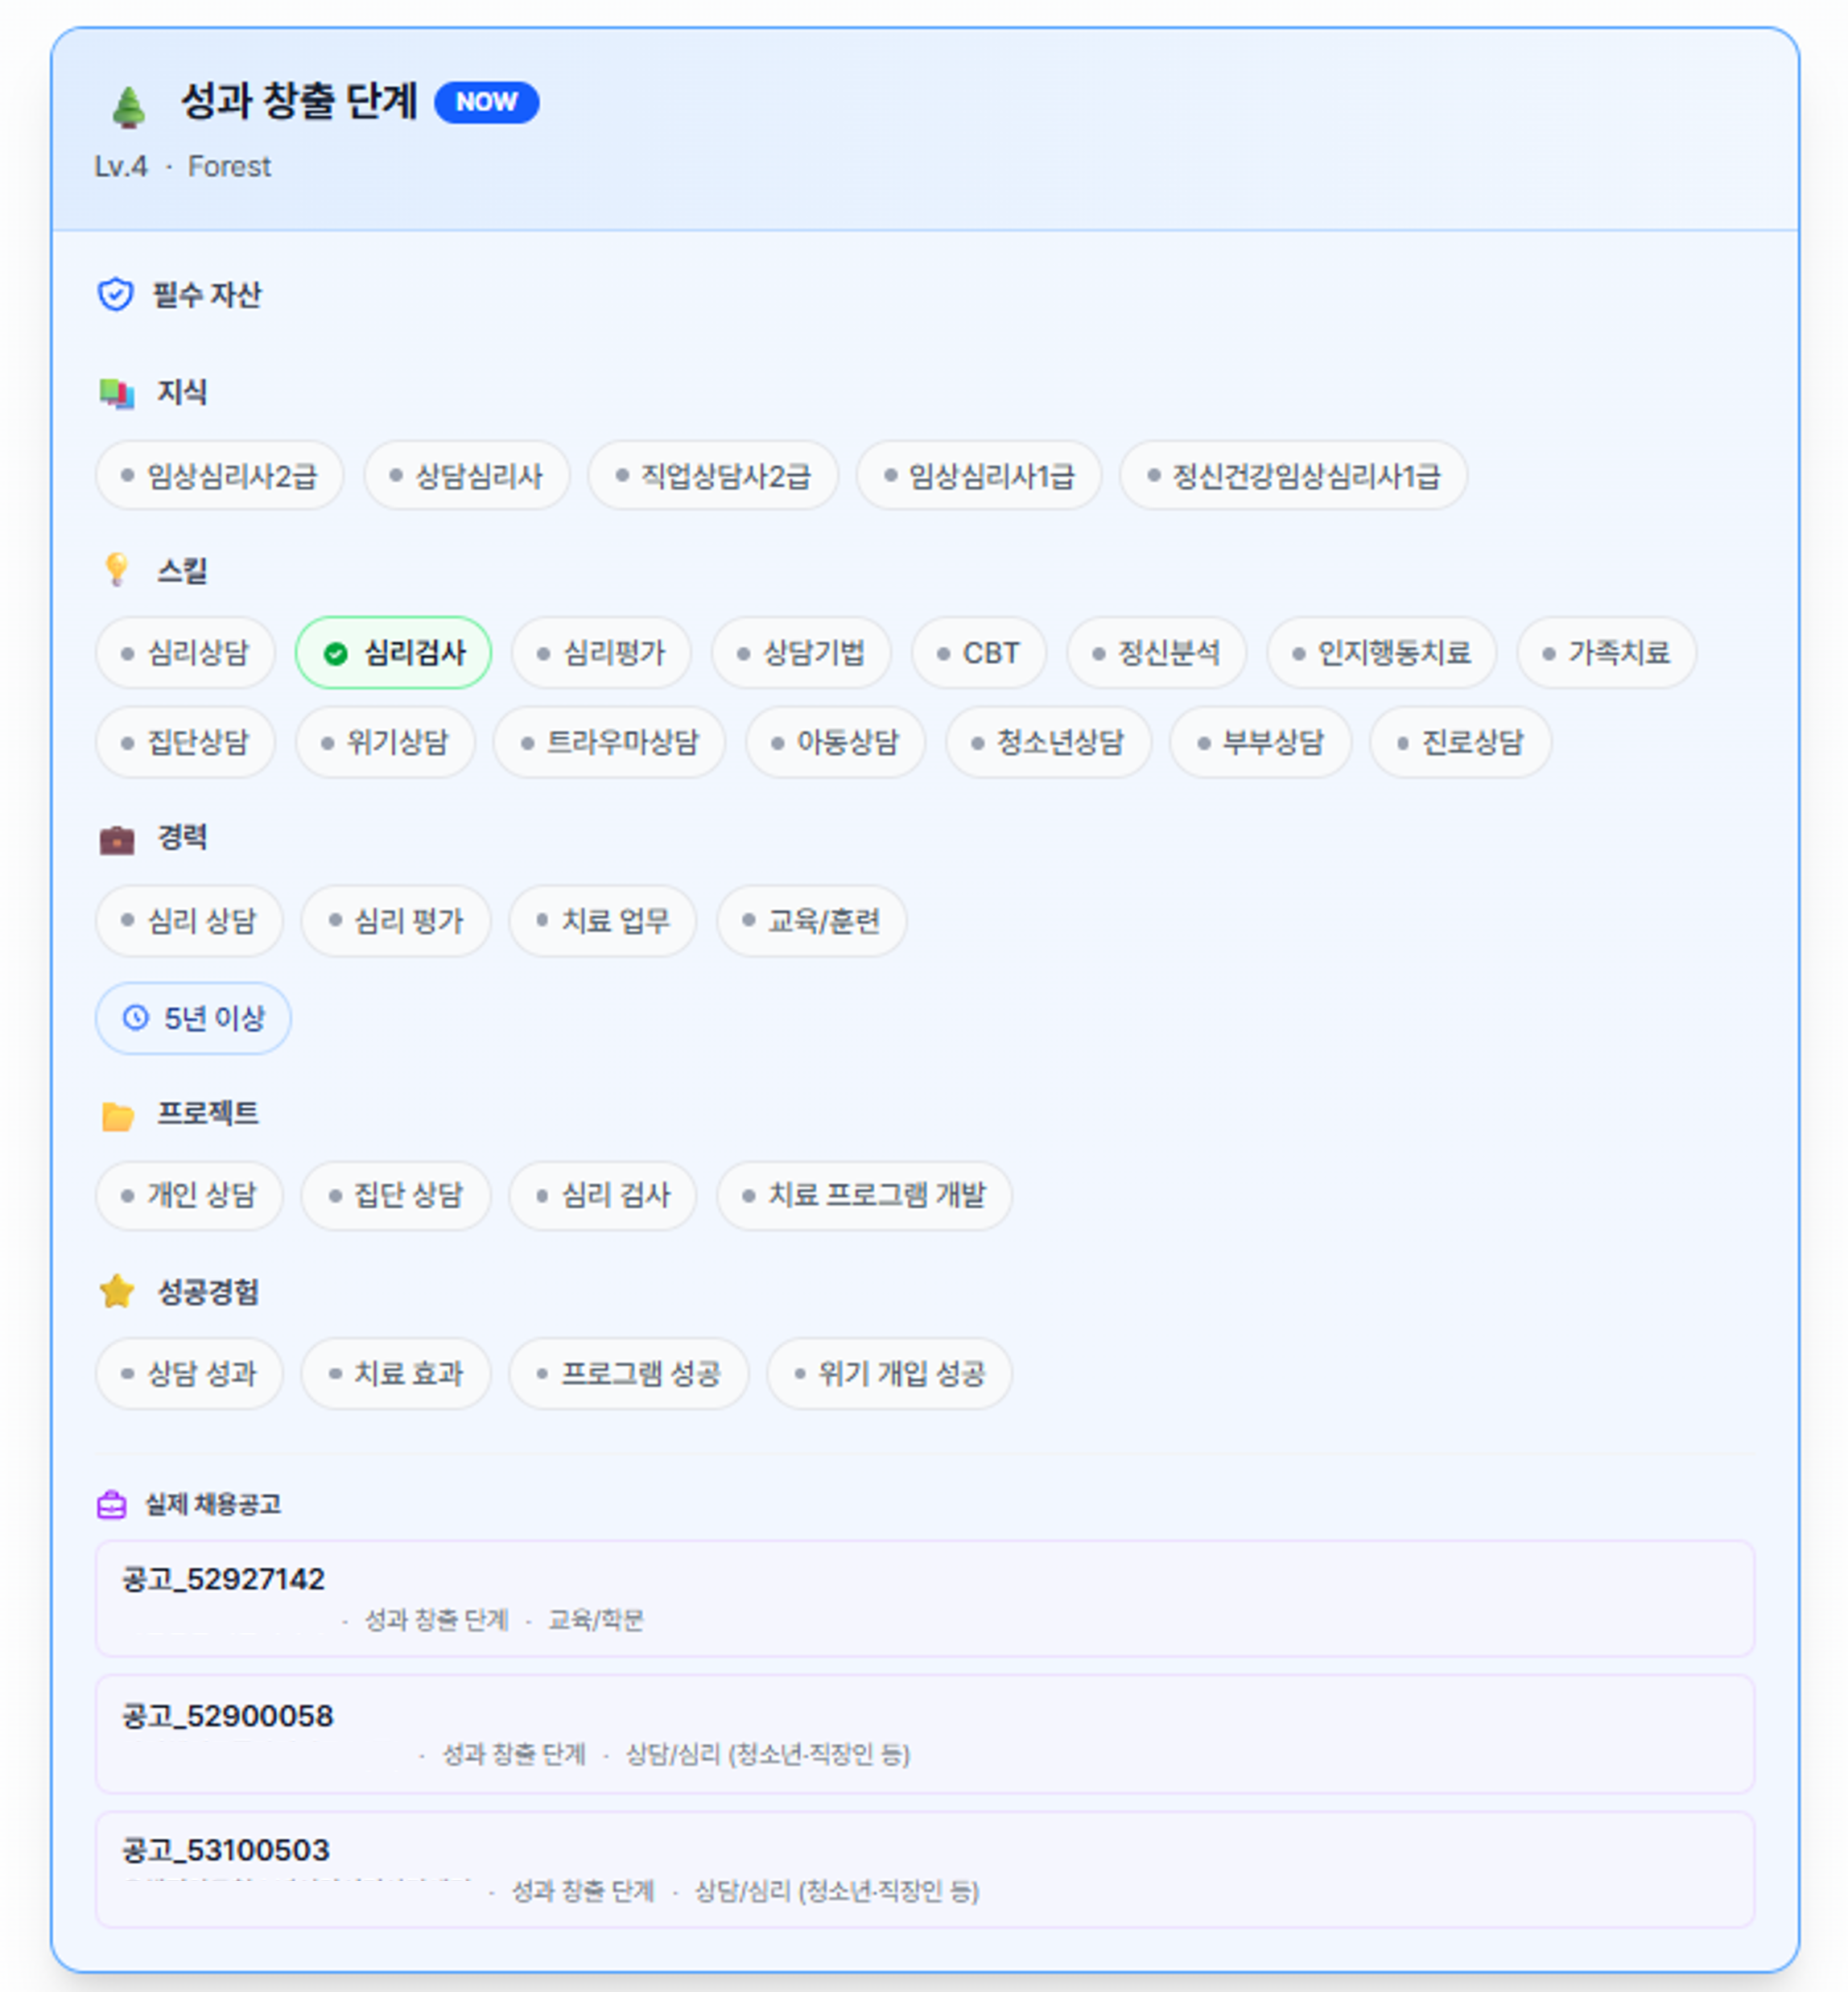Toggle the 심리상담 skill chip
Image resolution: width=1848 pixels, height=1992 pixels.
click(x=185, y=652)
